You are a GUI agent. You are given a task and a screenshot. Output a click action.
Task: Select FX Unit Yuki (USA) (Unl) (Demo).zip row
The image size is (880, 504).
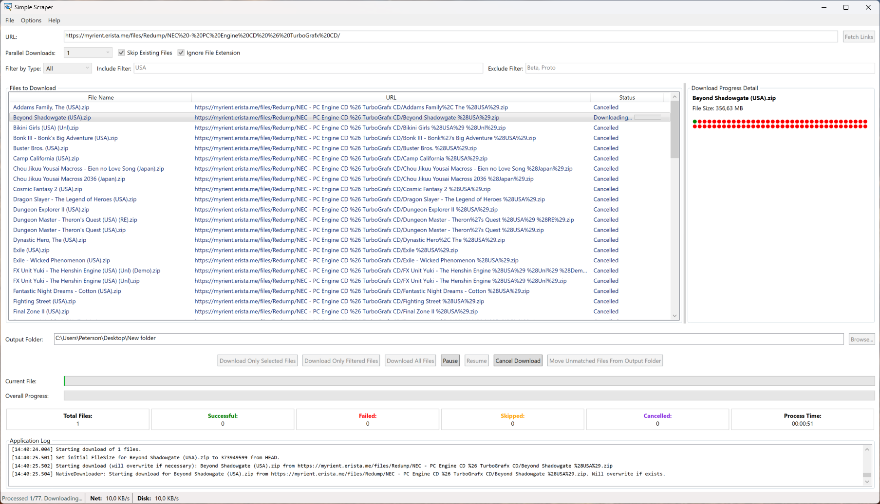(339, 270)
